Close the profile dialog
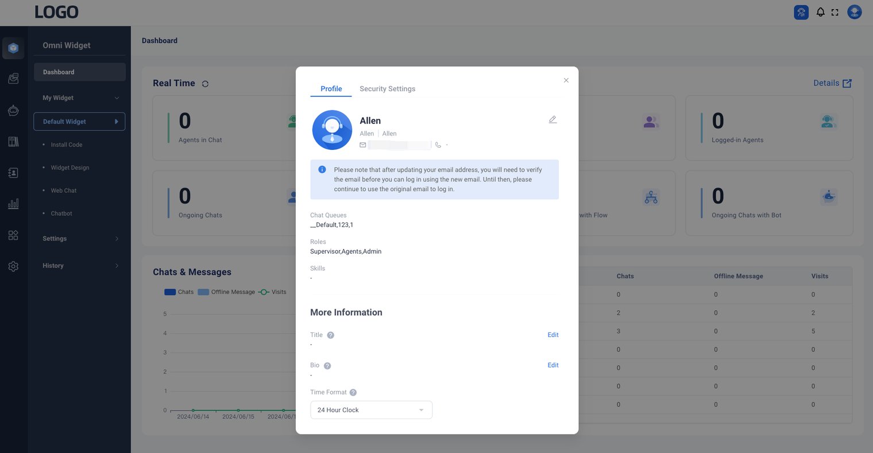This screenshot has height=453, width=873. (566, 80)
